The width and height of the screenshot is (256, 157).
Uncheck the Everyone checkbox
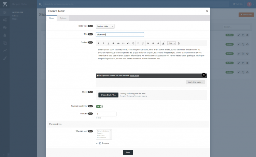click(x=100, y=143)
